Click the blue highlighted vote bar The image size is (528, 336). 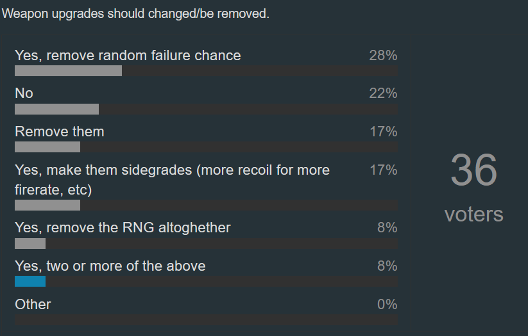(x=30, y=281)
